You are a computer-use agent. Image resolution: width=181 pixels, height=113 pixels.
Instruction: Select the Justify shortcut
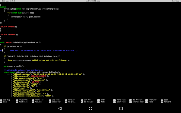coord(71,100)
